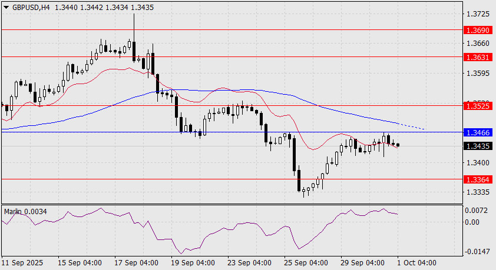Select the 1.3466 blue price level label

coord(478,132)
